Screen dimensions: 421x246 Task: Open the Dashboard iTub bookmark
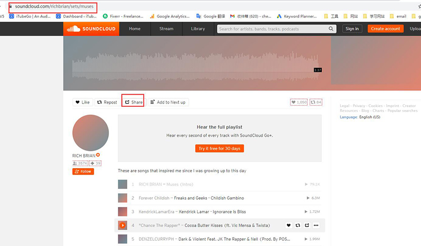pyautogui.click(x=76, y=16)
